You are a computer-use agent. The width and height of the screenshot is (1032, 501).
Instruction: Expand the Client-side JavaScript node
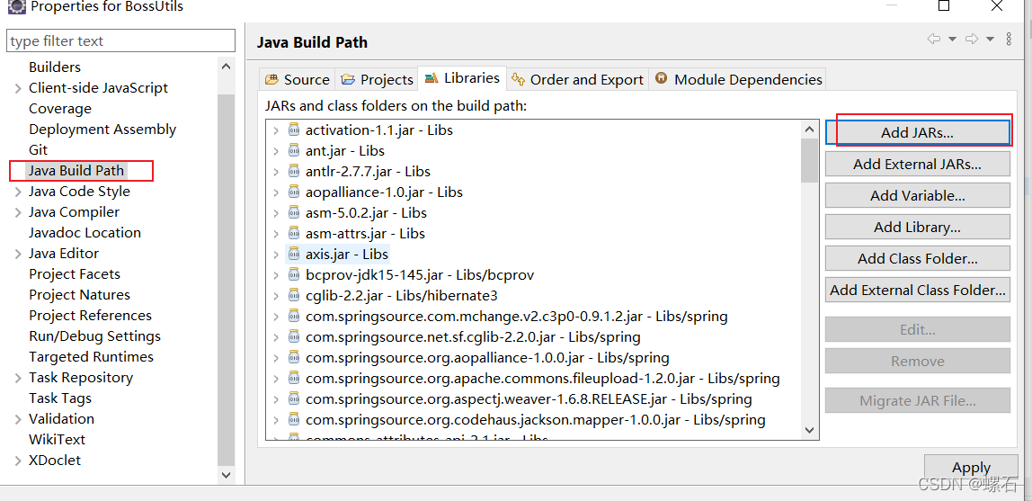[x=18, y=88]
